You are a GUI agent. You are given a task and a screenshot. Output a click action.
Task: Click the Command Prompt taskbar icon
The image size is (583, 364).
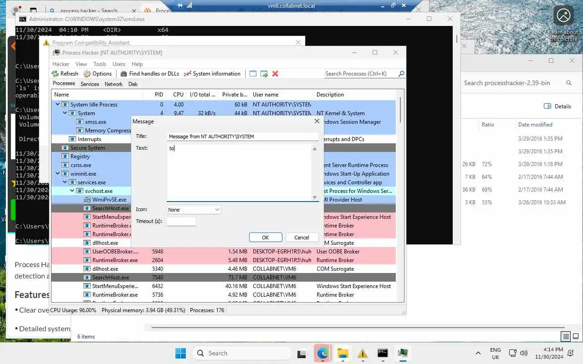383,353
